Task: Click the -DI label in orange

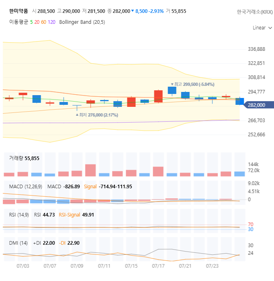Action: click(62, 243)
